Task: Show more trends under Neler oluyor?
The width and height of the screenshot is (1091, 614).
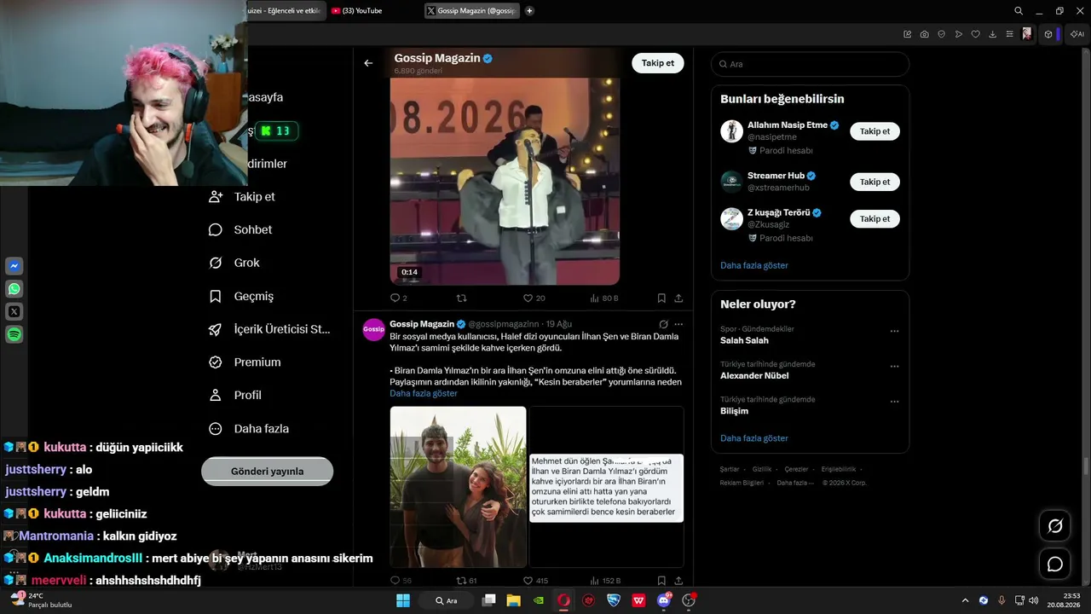Action: pyautogui.click(x=754, y=438)
